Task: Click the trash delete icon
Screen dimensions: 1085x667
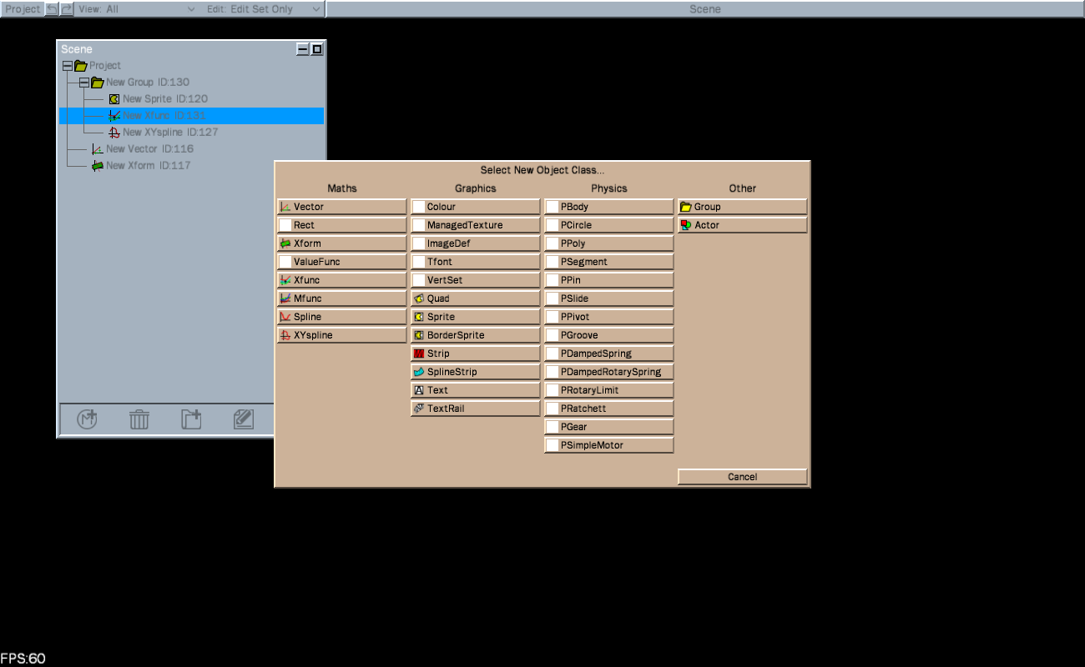Action: tap(139, 419)
